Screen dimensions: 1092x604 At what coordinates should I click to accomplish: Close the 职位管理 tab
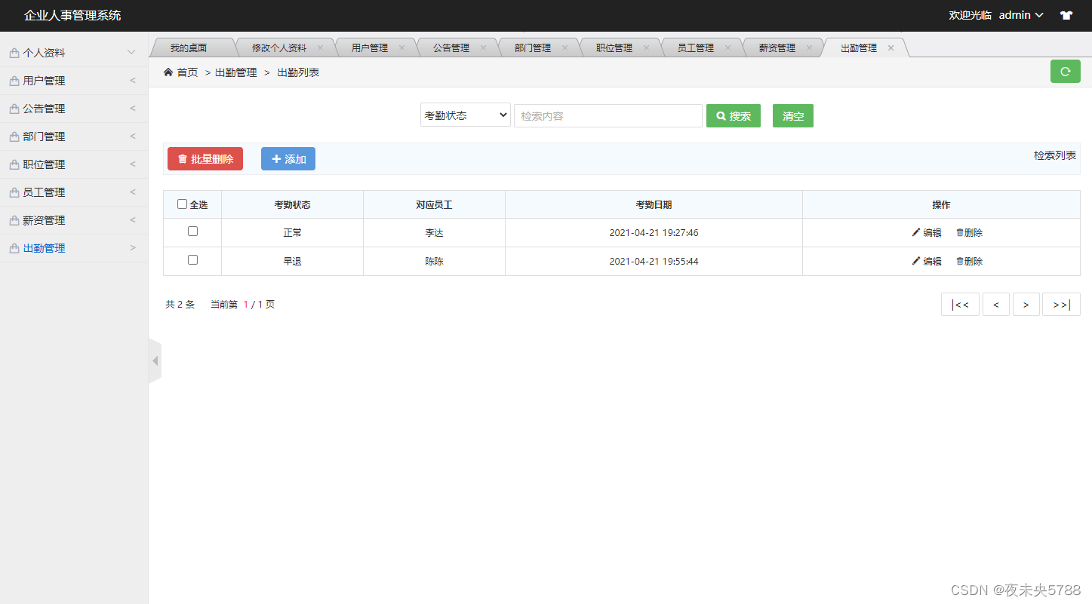(x=646, y=48)
